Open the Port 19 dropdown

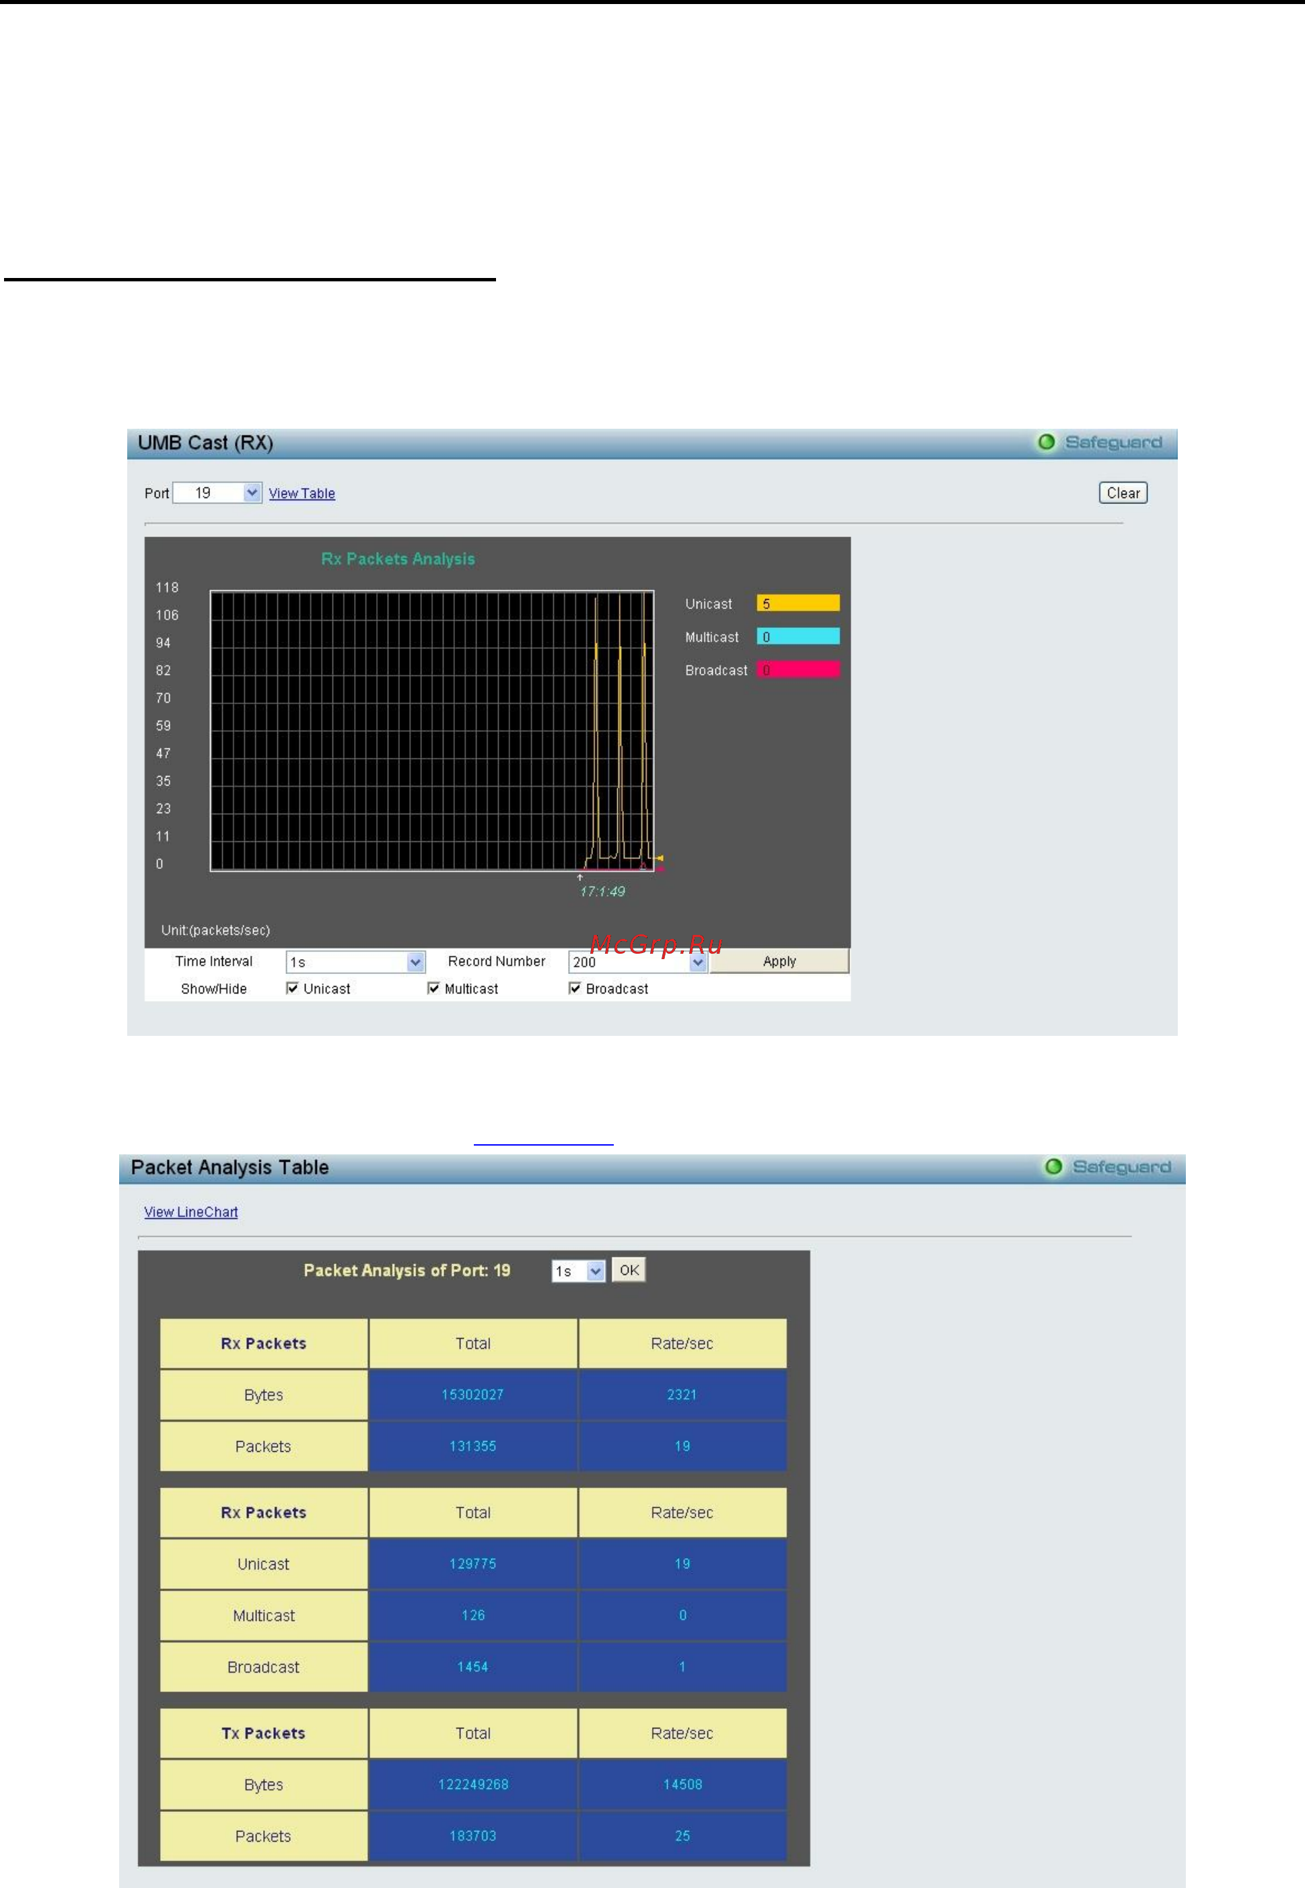click(217, 493)
